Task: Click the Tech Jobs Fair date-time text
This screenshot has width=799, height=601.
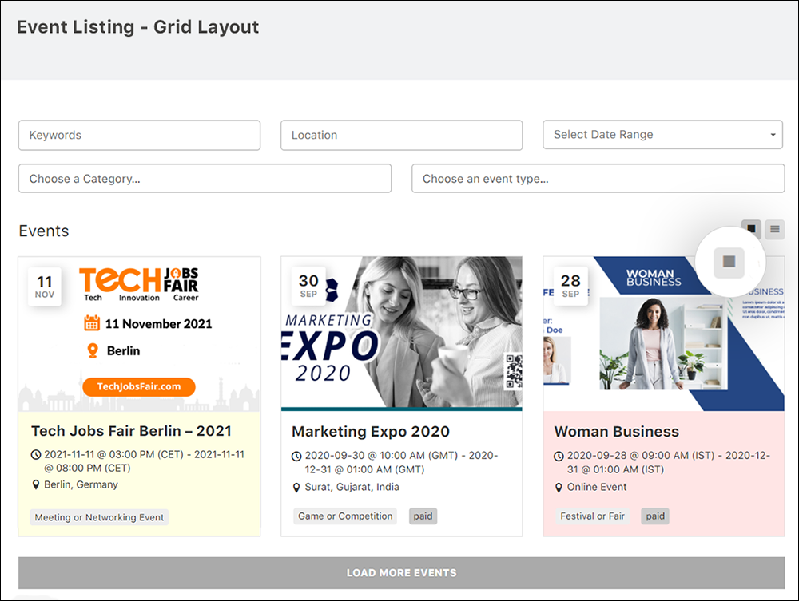Action: tap(144, 461)
